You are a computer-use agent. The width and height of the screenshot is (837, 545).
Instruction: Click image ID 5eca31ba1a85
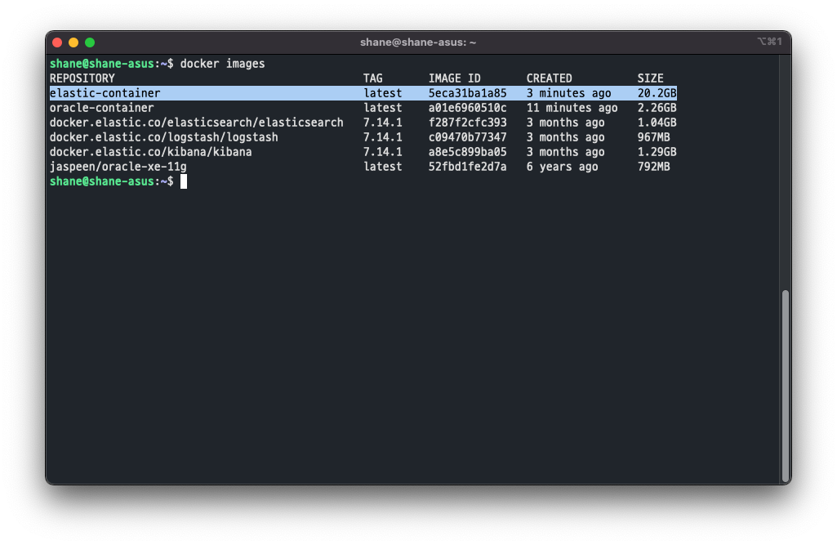(468, 93)
